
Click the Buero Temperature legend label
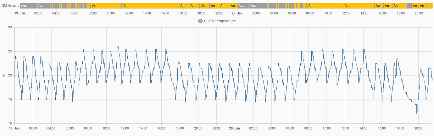pyautogui.click(x=220, y=21)
